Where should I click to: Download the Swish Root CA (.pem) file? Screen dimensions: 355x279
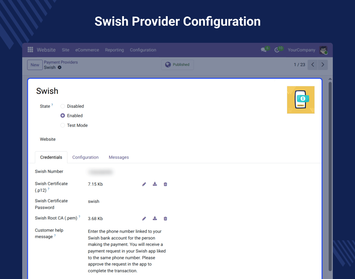tap(155, 218)
